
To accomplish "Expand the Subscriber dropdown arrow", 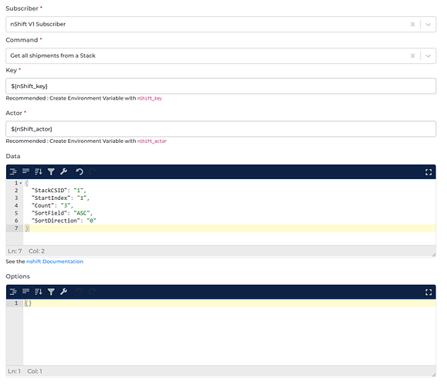I will 428,25.
